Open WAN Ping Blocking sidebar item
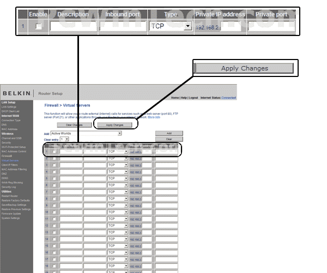The image size is (327, 273). pos(12,182)
